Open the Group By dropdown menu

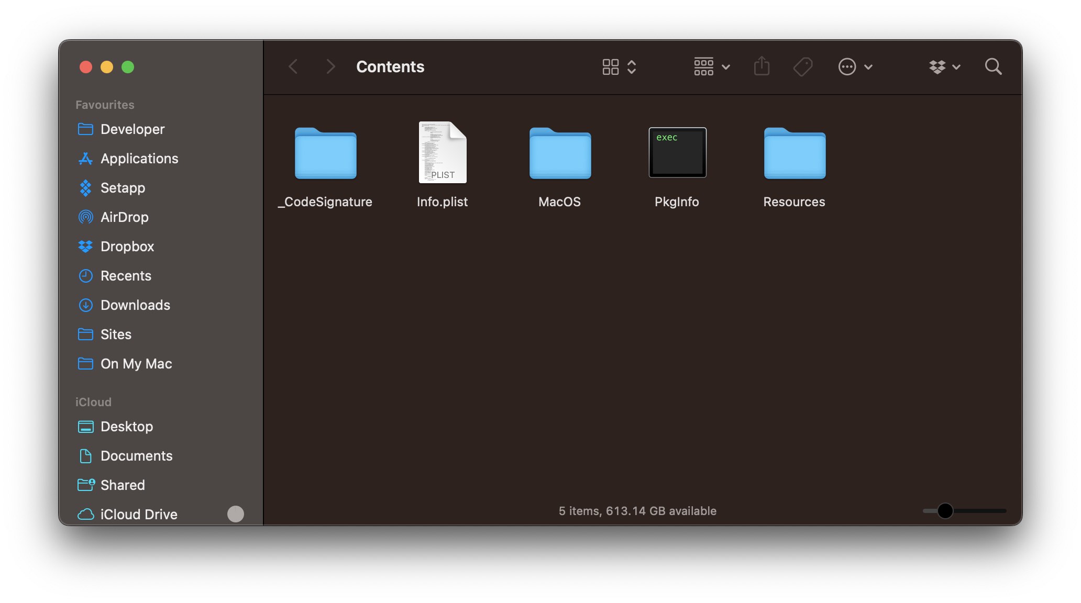(x=712, y=67)
